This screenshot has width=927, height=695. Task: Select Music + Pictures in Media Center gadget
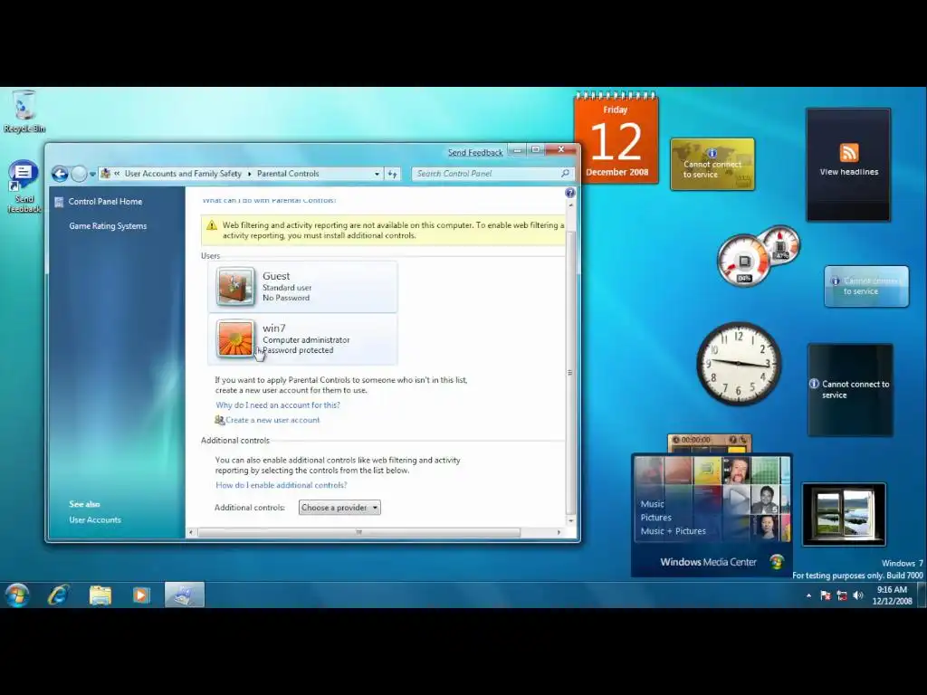tap(673, 531)
